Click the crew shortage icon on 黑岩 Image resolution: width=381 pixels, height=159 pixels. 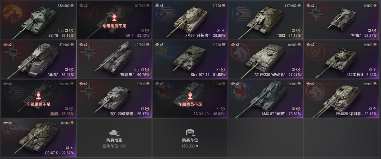pyautogui.click(x=38, y=96)
